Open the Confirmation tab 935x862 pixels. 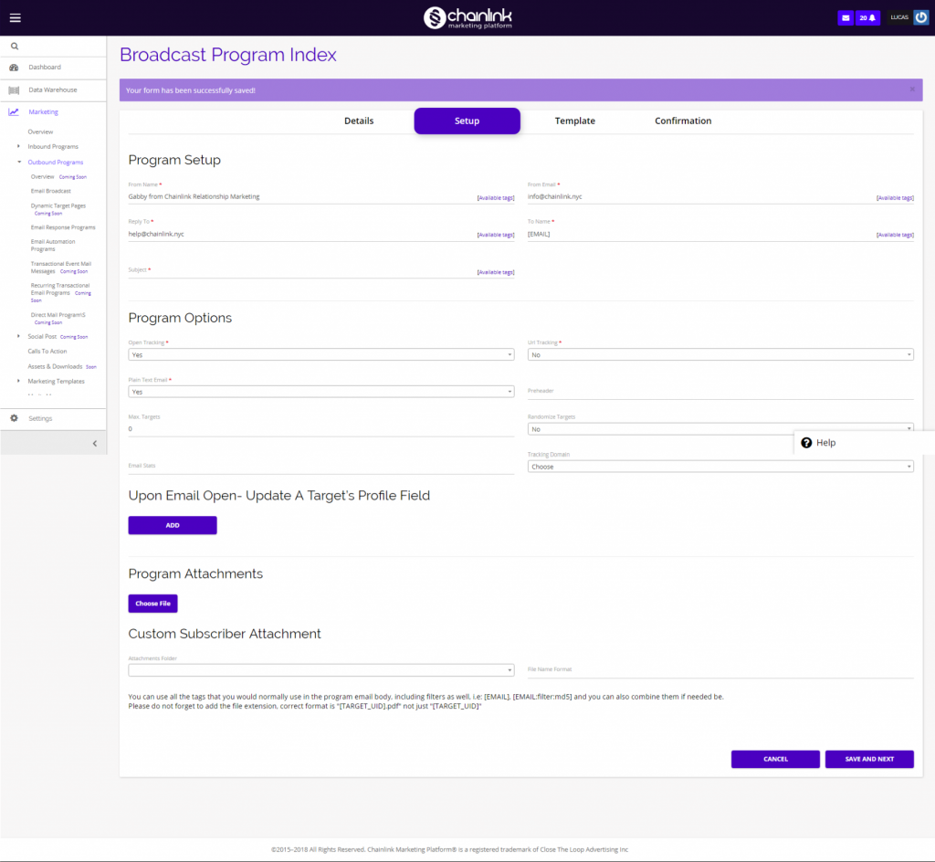point(682,121)
